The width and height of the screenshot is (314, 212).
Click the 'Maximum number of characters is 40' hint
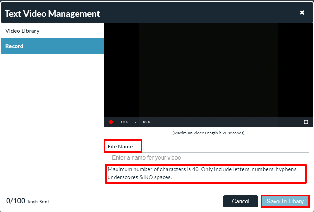pos(203,173)
